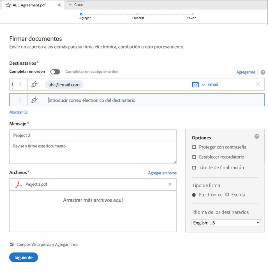
Task: Click the Crear new tab button
Action: (x=75, y=5)
